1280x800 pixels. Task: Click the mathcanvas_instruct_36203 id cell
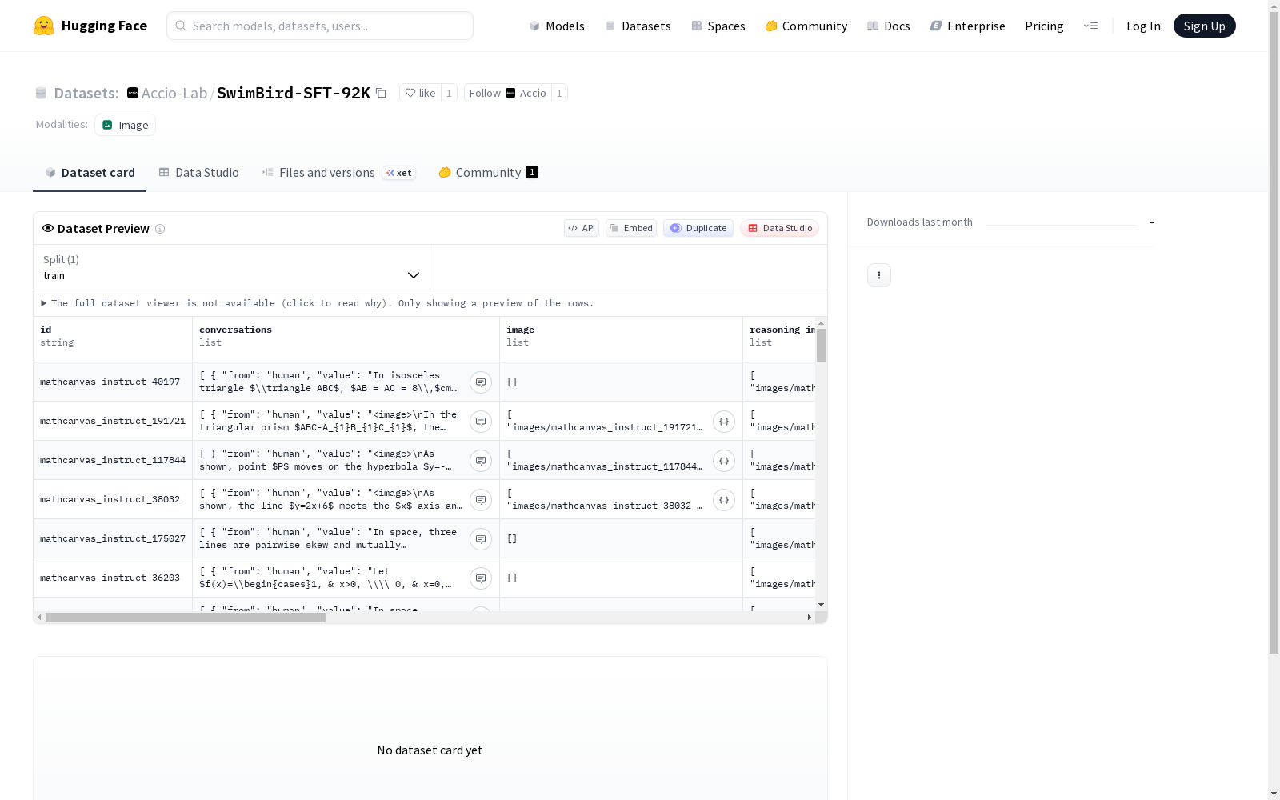(x=113, y=578)
